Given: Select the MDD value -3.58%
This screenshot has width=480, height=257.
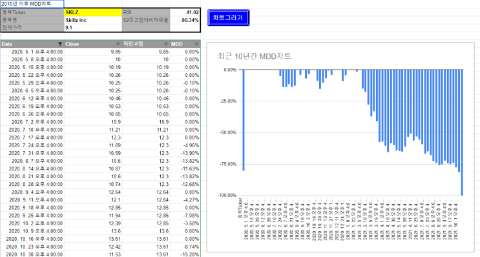Looking at the screenshot, I should 185,223.
